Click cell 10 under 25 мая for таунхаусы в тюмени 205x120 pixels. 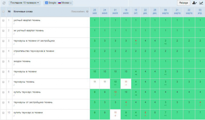point(95,74)
